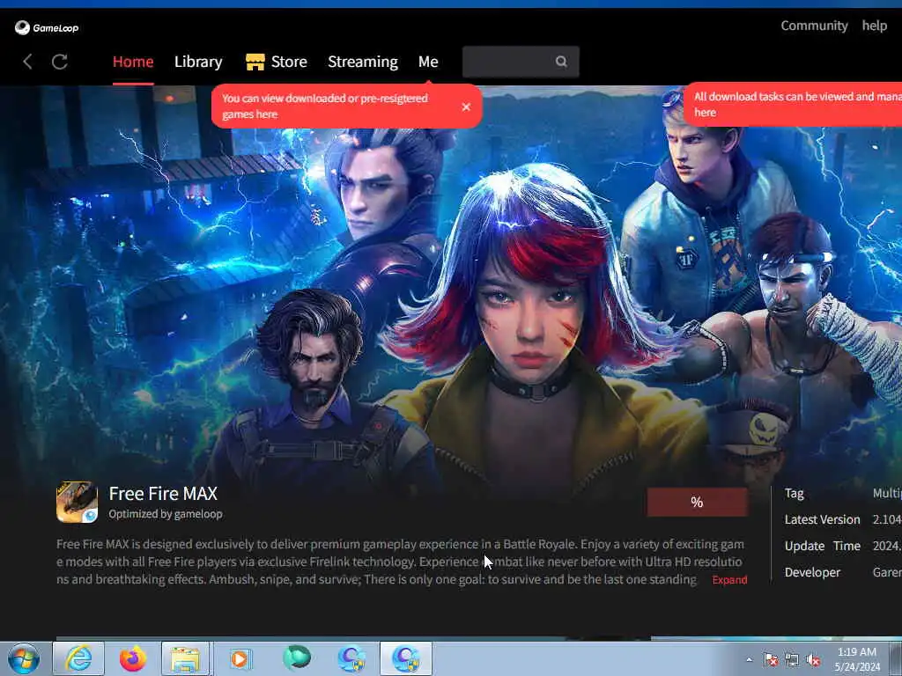Click the Store shop icon
Image resolution: width=902 pixels, height=676 pixels.
tap(255, 62)
